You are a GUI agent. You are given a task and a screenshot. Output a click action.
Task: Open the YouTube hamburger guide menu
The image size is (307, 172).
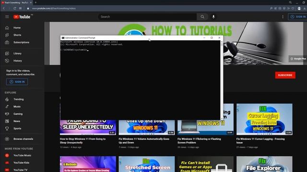(x=7, y=17)
